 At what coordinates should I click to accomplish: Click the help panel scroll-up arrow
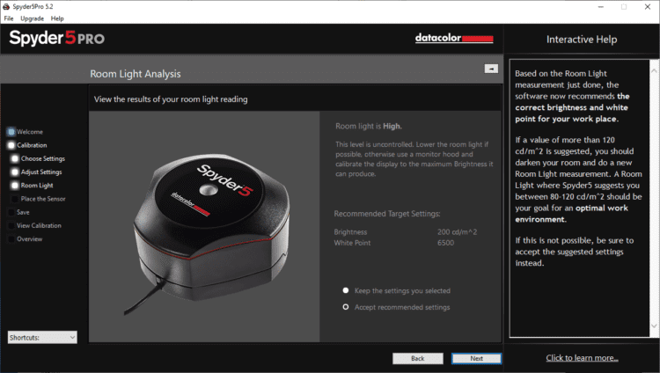click(654, 70)
